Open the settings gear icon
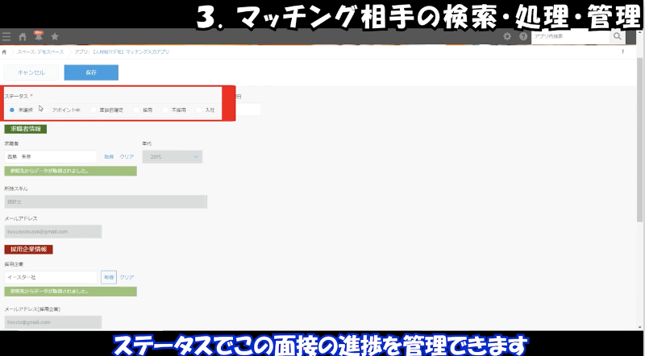The height and width of the screenshot is (356, 645). pos(507,36)
